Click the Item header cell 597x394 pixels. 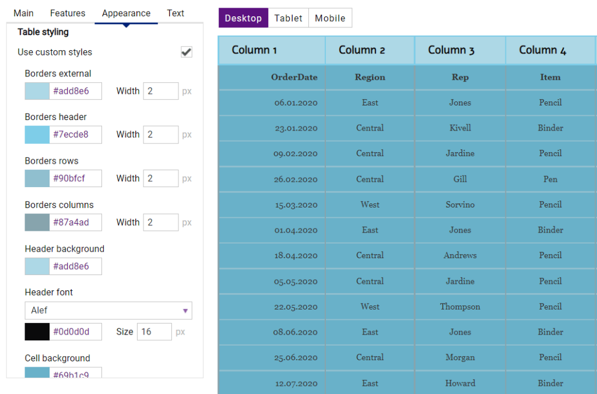550,78
